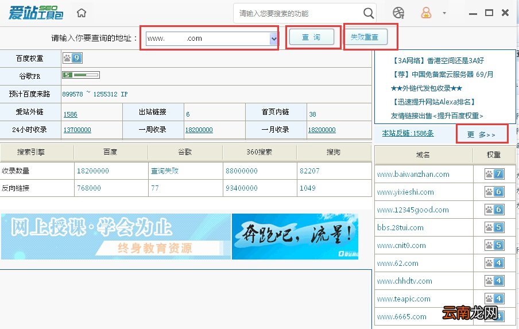Select 搜狗 收录数量 82207 value

tap(309, 171)
